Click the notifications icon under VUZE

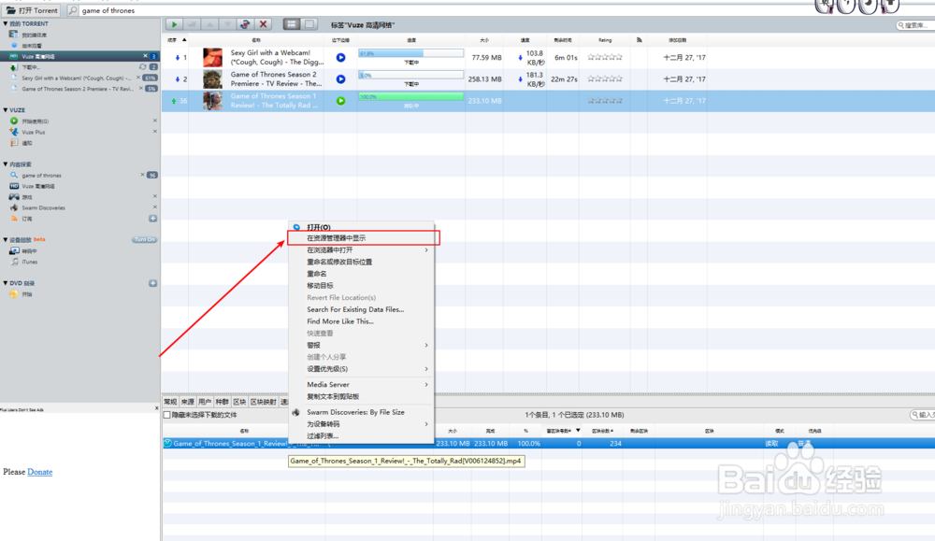(x=14, y=143)
